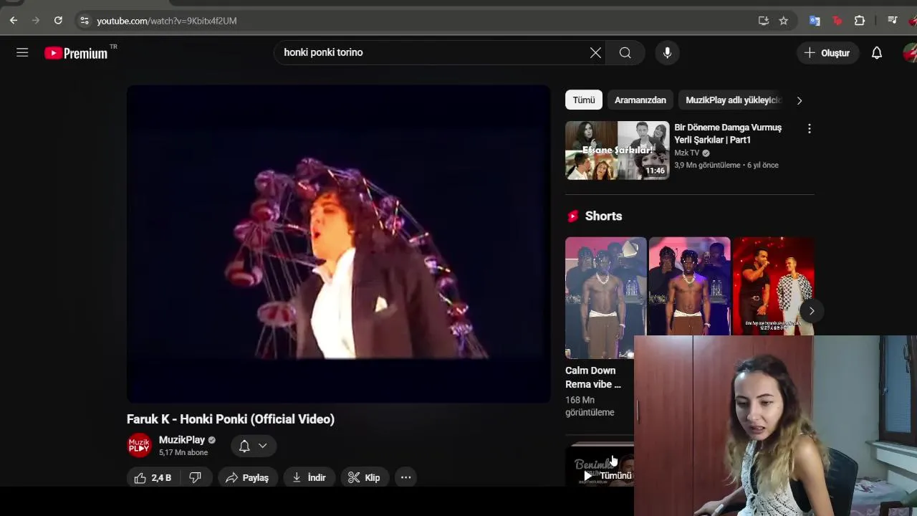
Task: Open the Mzk TV channel link
Action: click(x=687, y=153)
